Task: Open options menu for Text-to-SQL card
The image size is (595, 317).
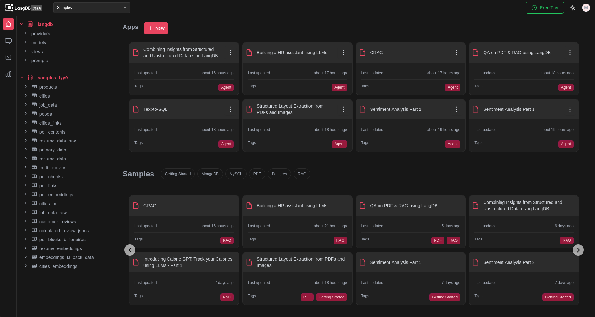Action: [x=230, y=109]
